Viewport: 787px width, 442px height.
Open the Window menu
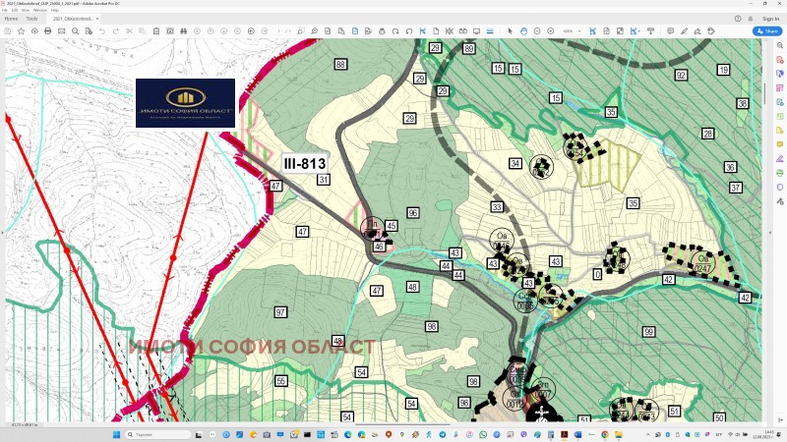point(40,10)
